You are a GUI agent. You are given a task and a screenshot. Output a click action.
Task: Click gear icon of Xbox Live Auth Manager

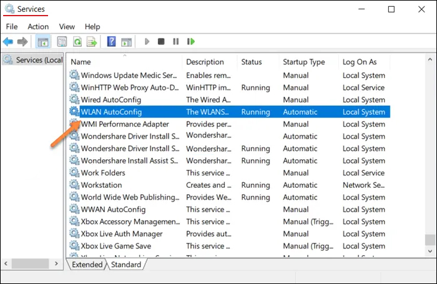point(74,233)
